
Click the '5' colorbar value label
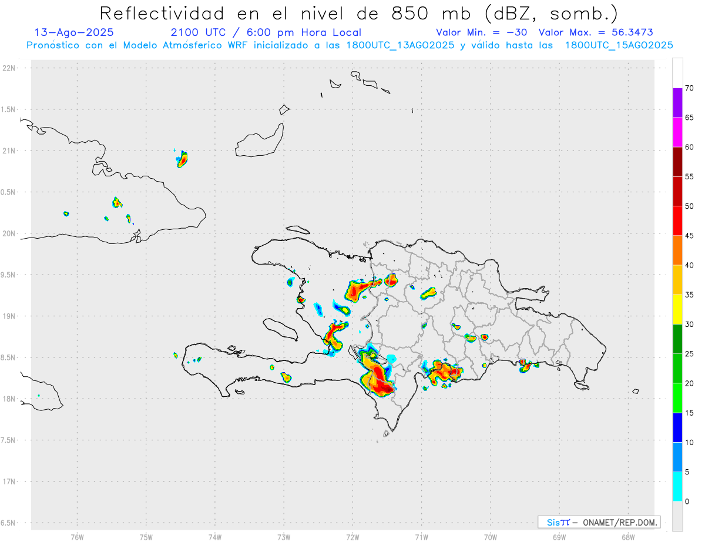687,472
